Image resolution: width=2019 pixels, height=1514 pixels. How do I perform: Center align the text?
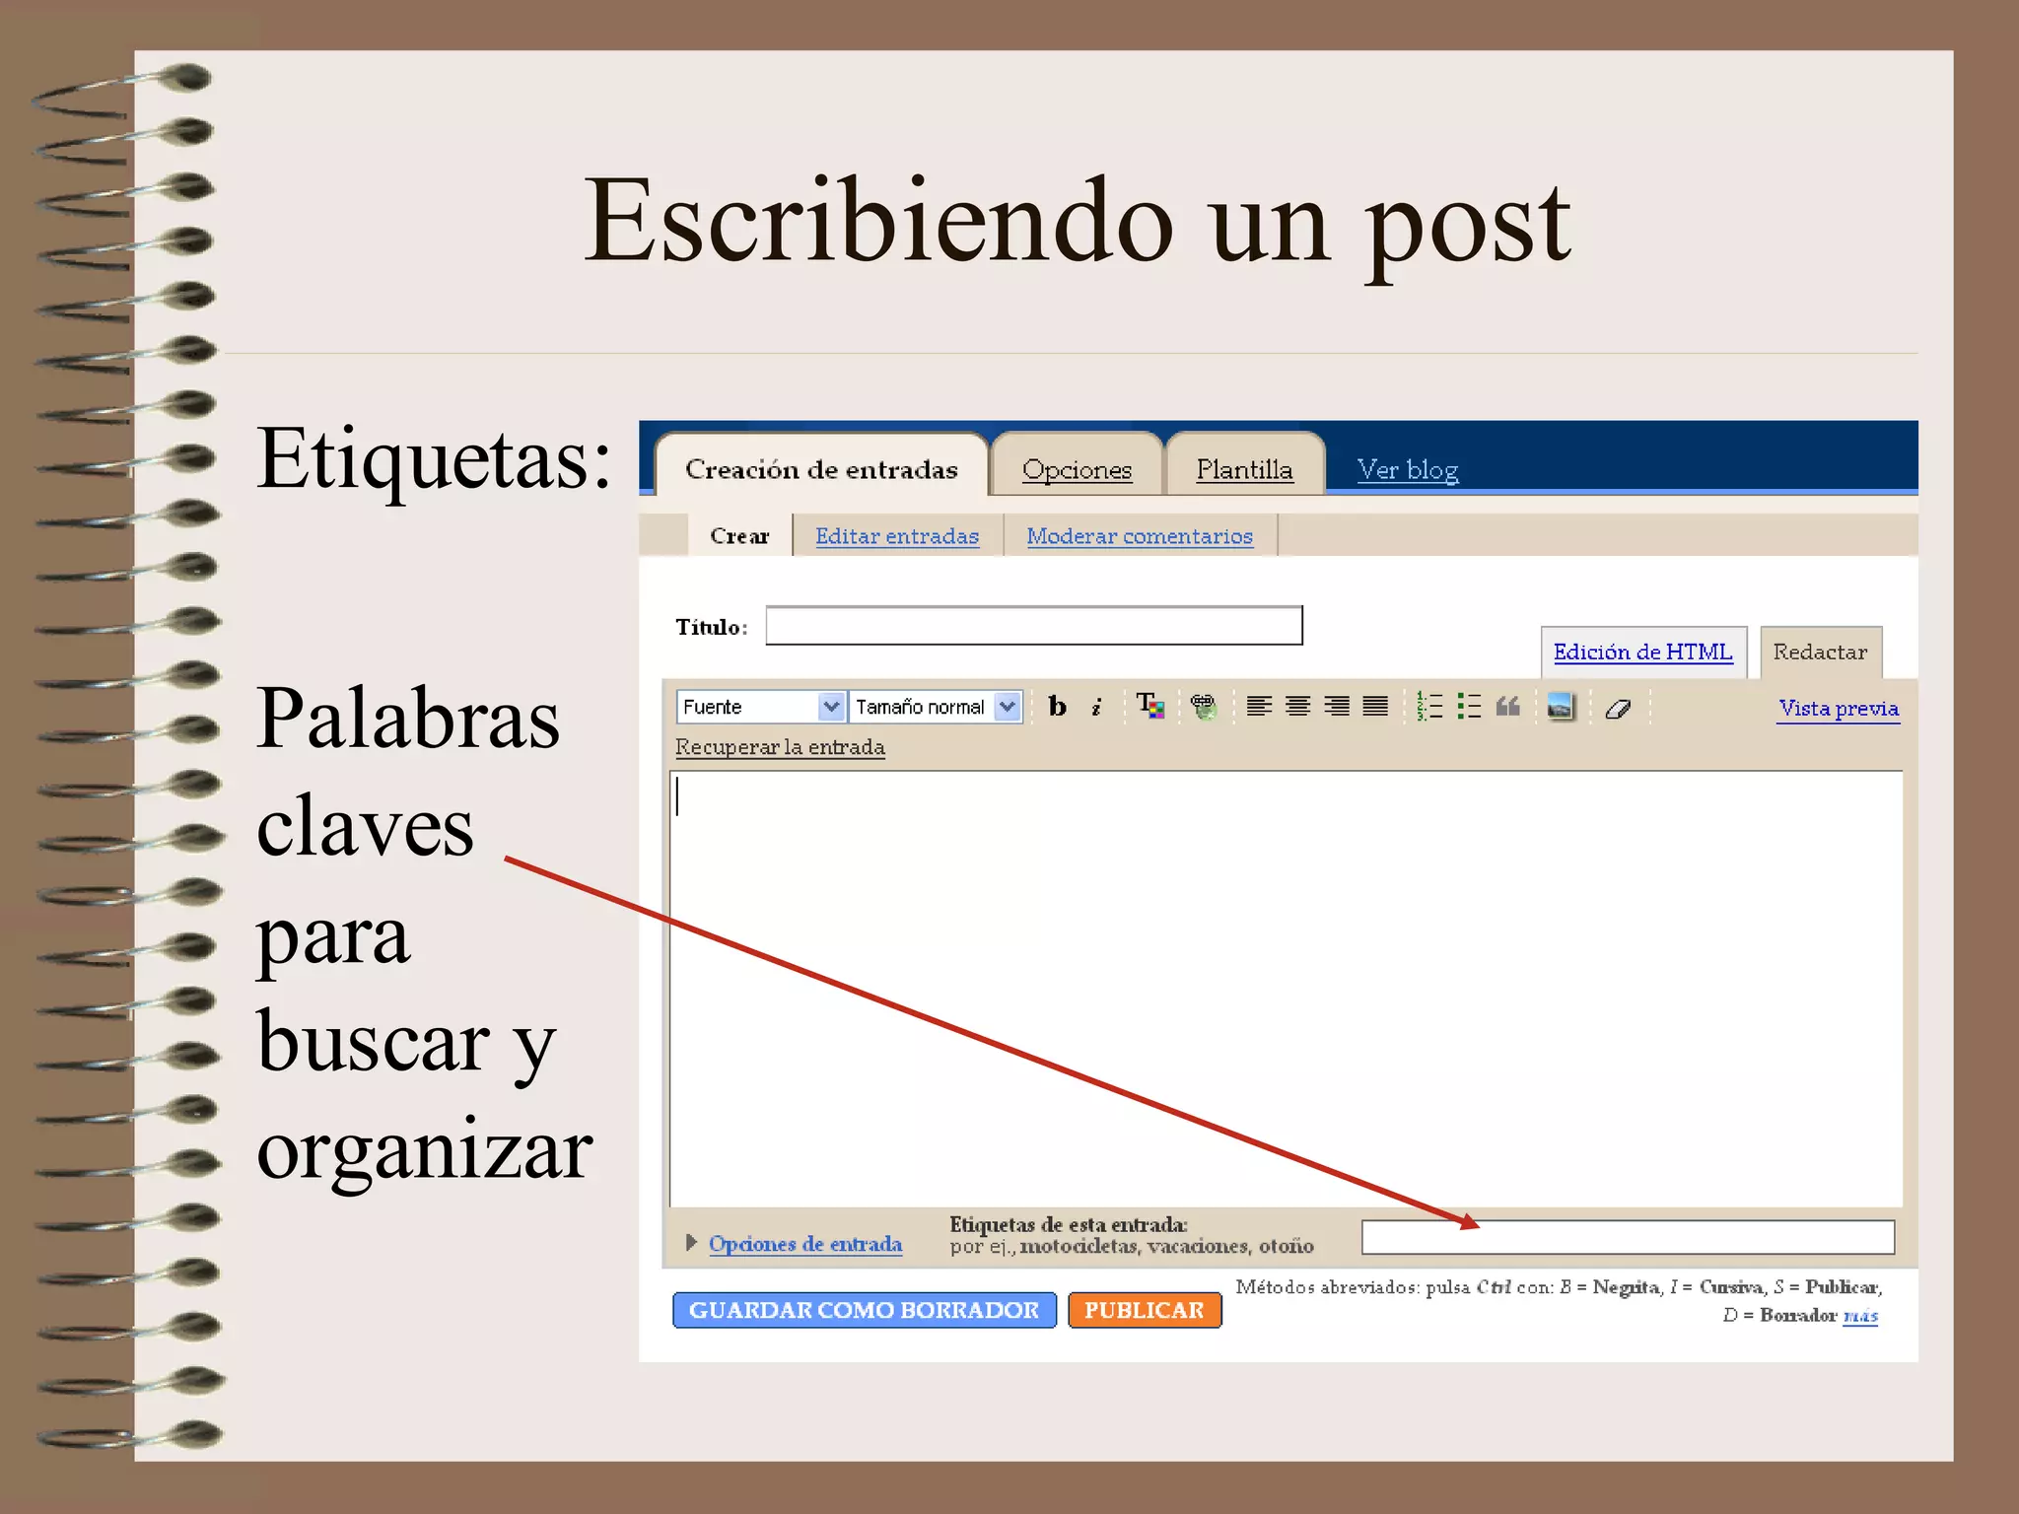point(1297,706)
